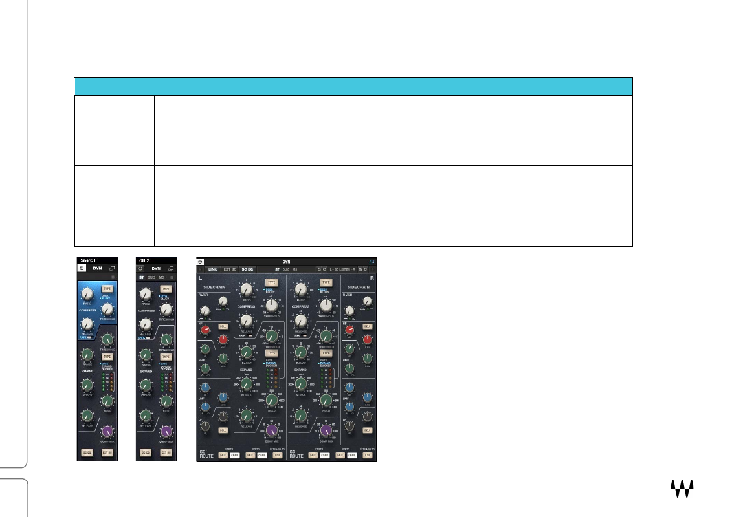The image size is (732, 517).
Task: Adjust left sidechain blue LMF gain knob
Action: 205,387
